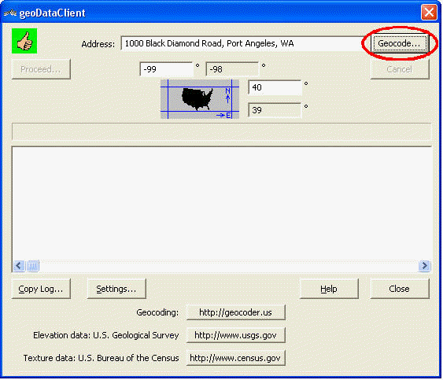Click the log scrollbar left arrow
The image size is (443, 380).
pos(19,266)
